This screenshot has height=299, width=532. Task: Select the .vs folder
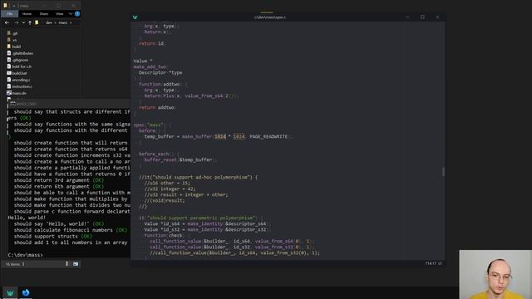click(x=12, y=40)
